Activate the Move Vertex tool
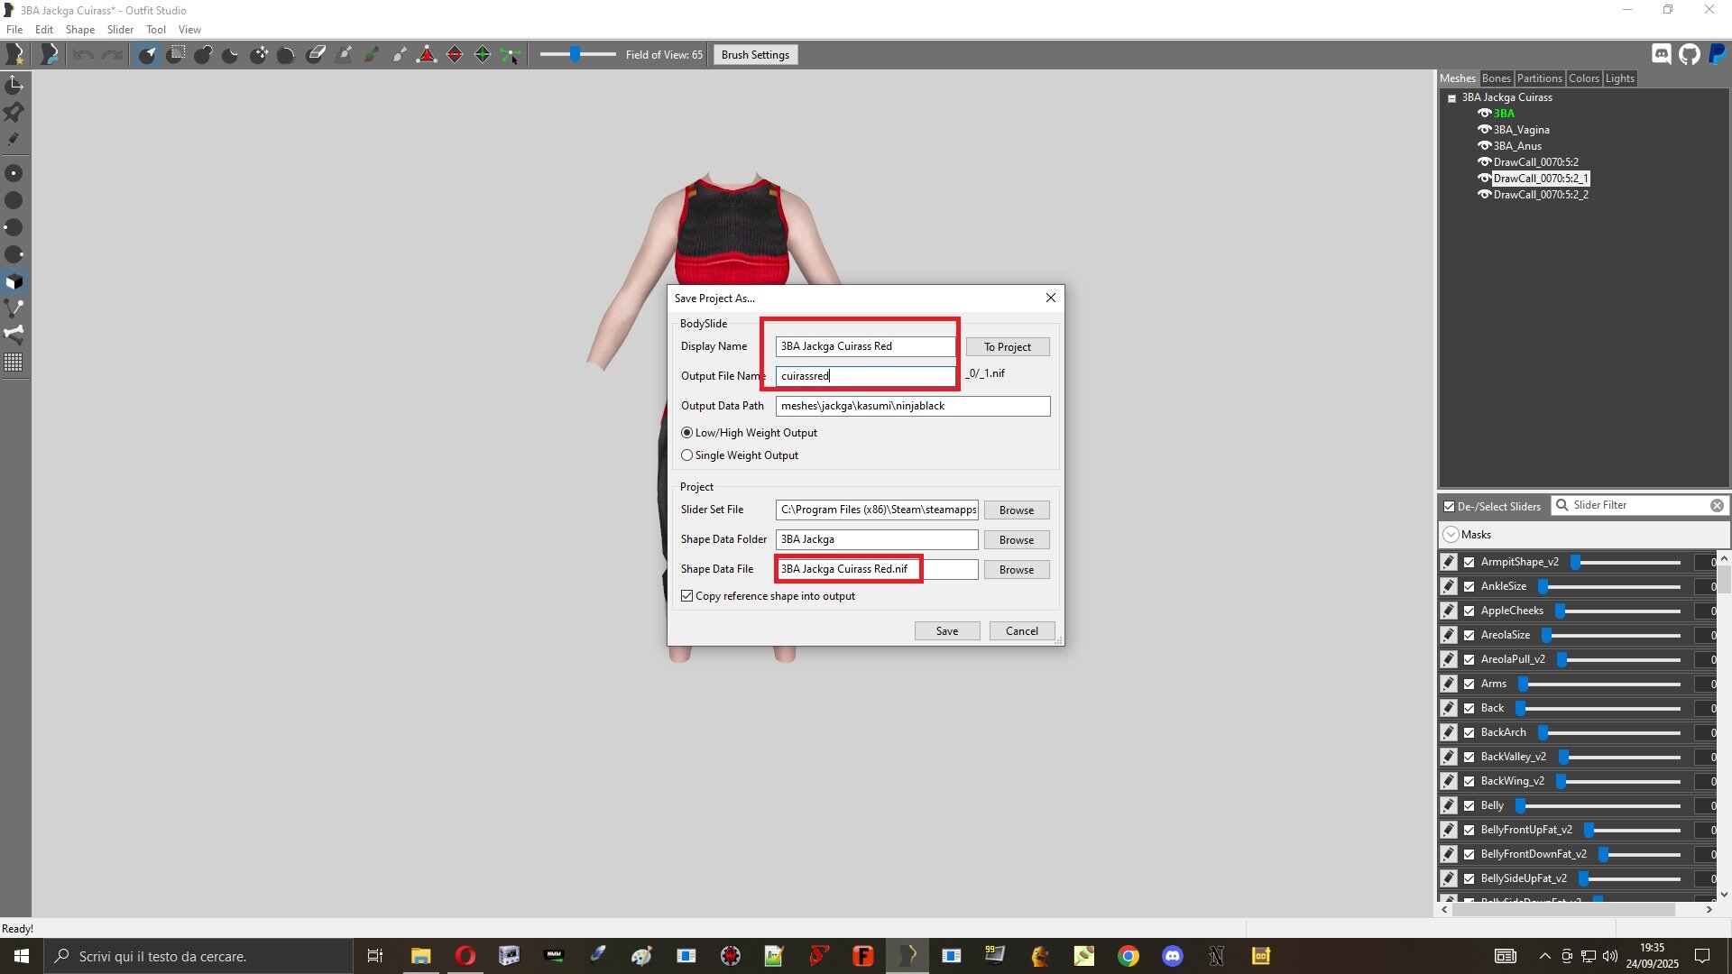Image resolution: width=1732 pixels, height=974 pixels. click(x=511, y=55)
